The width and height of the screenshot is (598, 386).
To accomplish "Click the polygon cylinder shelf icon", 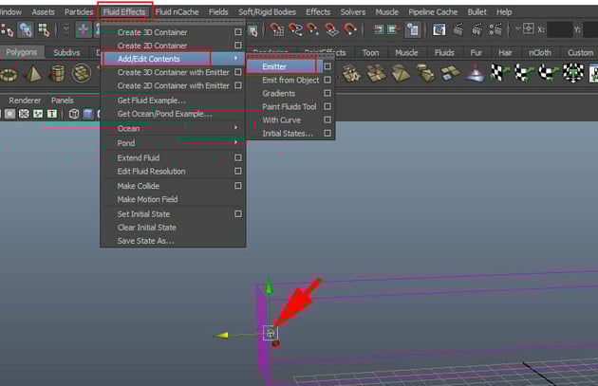I will click(x=58, y=73).
